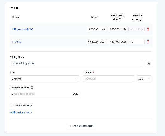
Task: Open the Monthly price link
Action: point(17,42)
